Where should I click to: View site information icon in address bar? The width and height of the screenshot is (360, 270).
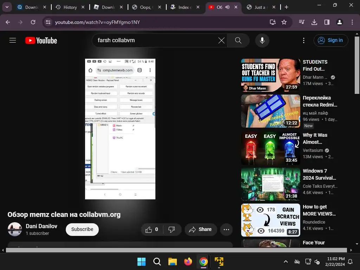(x=48, y=22)
